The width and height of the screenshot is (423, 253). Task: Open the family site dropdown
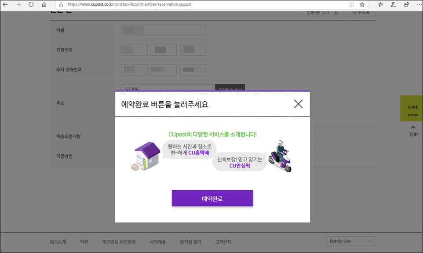[x=350, y=241]
